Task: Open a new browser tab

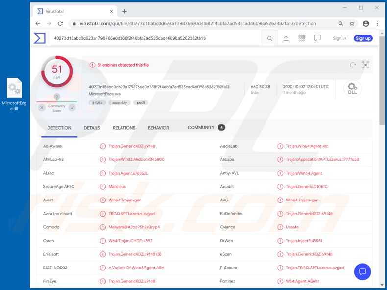Action: coord(124,11)
